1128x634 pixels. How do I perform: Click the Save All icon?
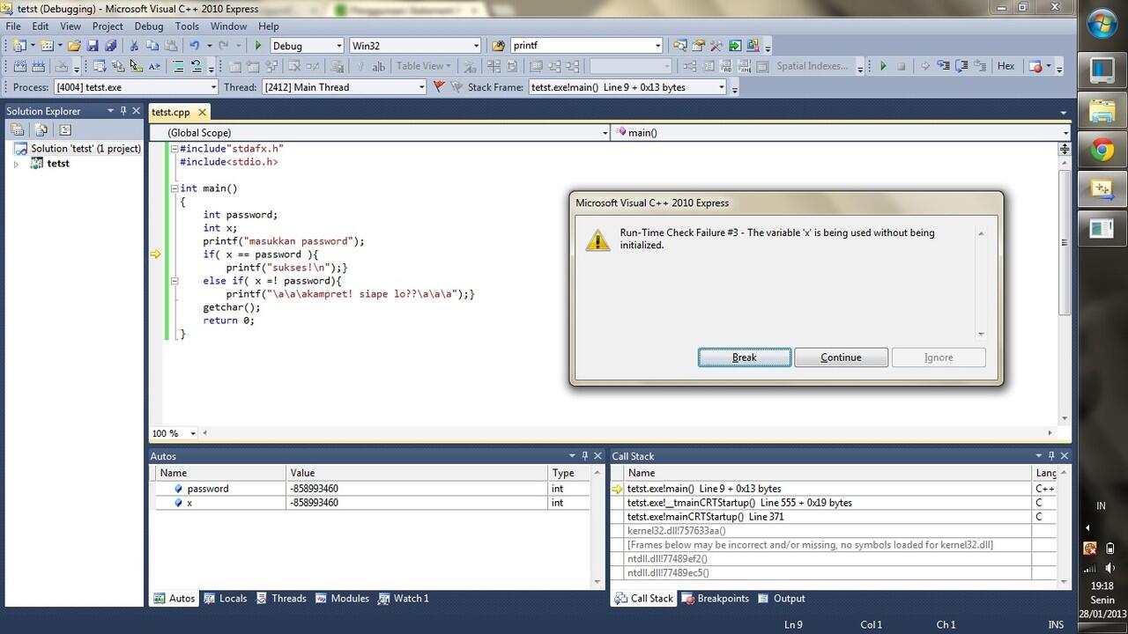pos(111,46)
